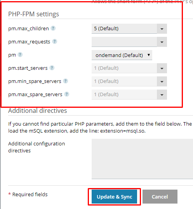Open the pm ondemand (Default) select box
Image resolution: width=193 pixels, height=209 pixels.
(122, 55)
